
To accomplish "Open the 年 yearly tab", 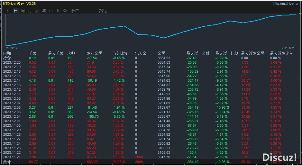I will (x=44, y=11).
